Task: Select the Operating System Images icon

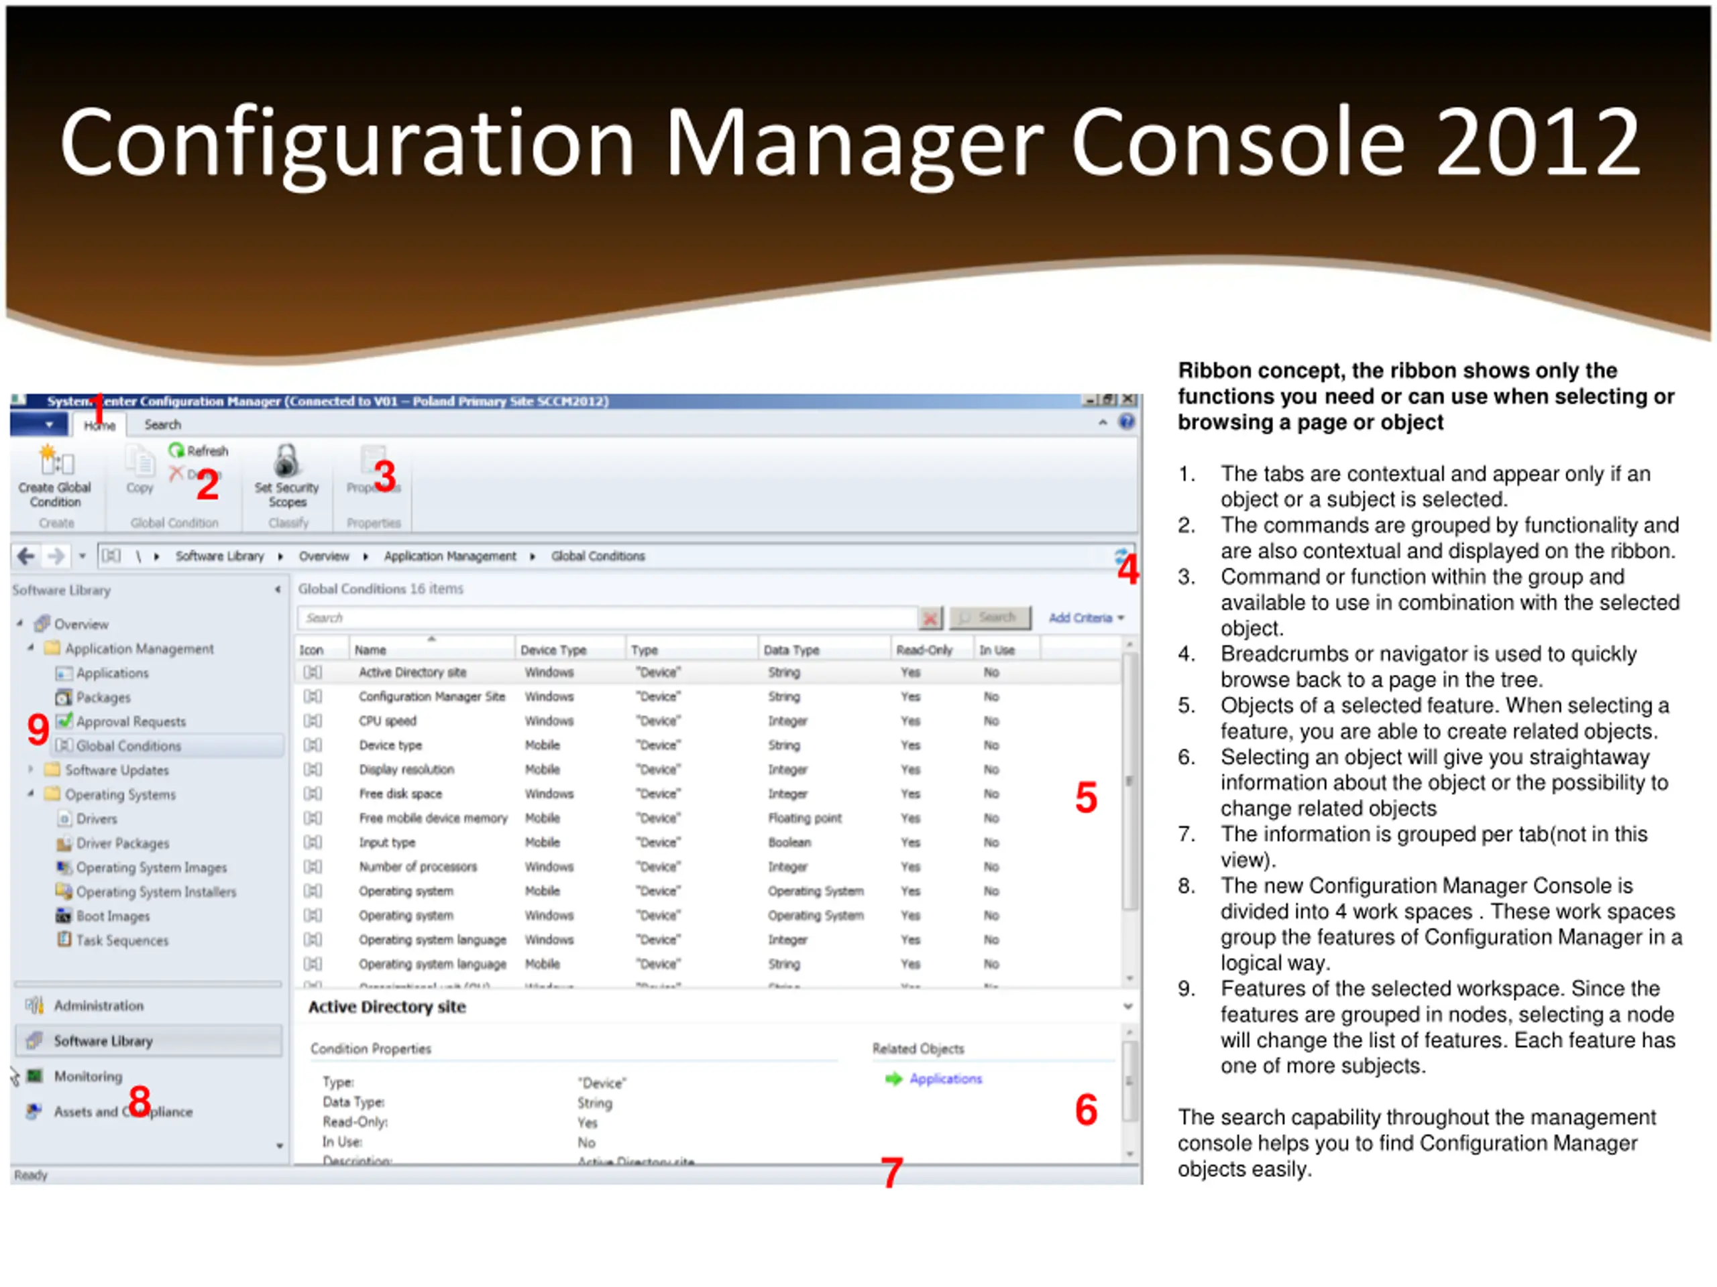Action: click(64, 867)
